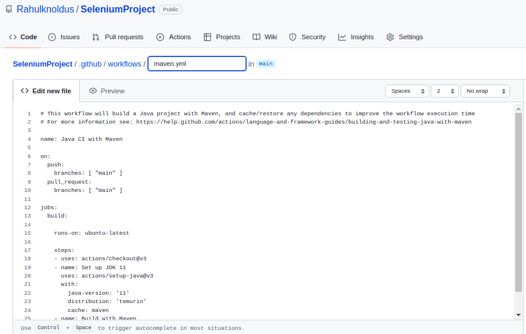
Task: Open the No wrap line wrap dropdown
Action: [x=485, y=91]
